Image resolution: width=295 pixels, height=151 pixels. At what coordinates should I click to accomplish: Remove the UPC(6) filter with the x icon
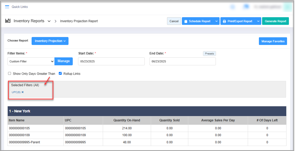click(23, 92)
